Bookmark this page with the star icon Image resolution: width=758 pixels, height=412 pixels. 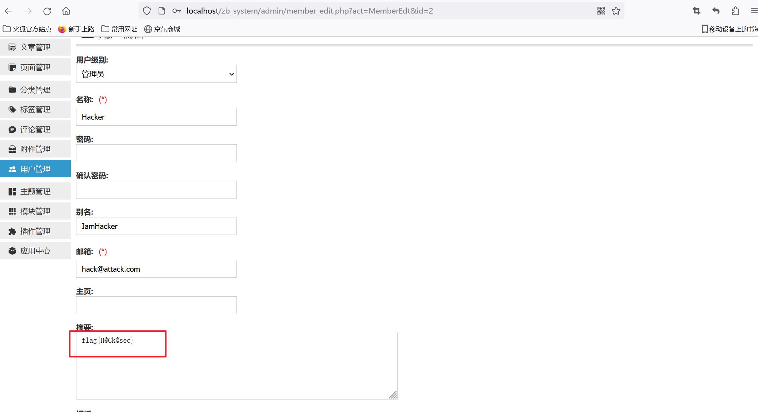click(616, 11)
